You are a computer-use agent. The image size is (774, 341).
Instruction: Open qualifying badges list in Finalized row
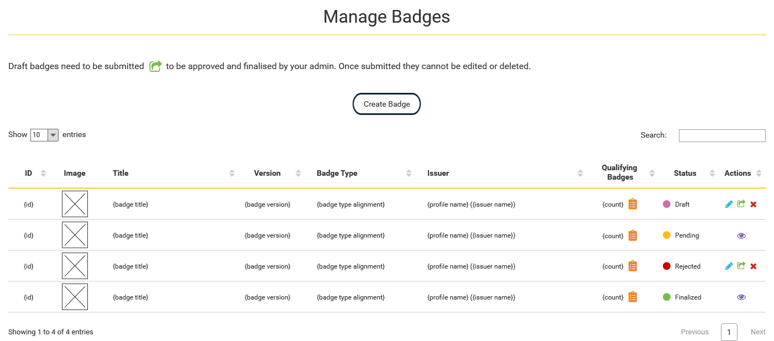(633, 297)
